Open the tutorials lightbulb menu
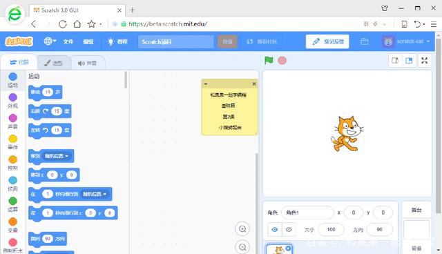This screenshot has width=442, height=254. coord(117,41)
